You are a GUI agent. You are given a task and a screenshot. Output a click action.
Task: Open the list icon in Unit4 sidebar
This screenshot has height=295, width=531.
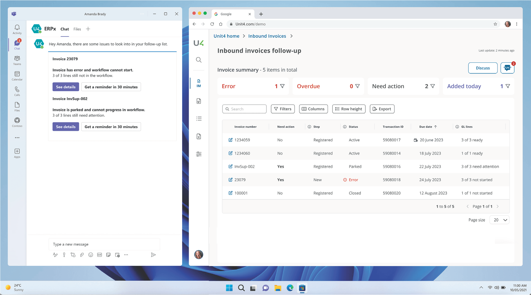click(x=199, y=119)
